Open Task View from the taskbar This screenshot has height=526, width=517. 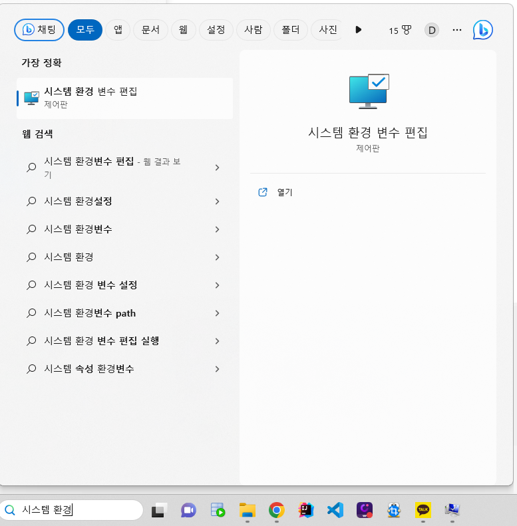[x=159, y=510]
